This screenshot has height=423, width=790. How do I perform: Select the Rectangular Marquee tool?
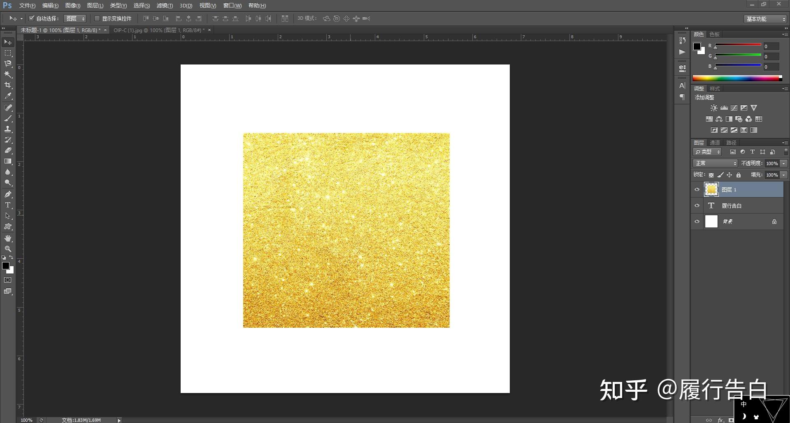click(8, 53)
